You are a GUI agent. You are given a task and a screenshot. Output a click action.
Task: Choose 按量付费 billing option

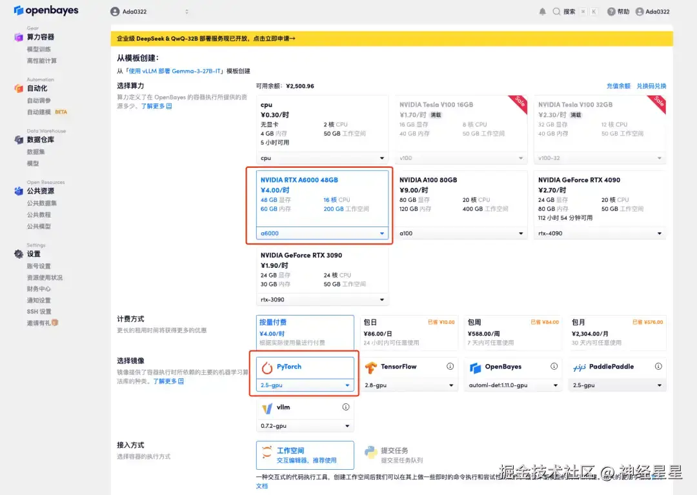pyautogui.click(x=305, y=332)
